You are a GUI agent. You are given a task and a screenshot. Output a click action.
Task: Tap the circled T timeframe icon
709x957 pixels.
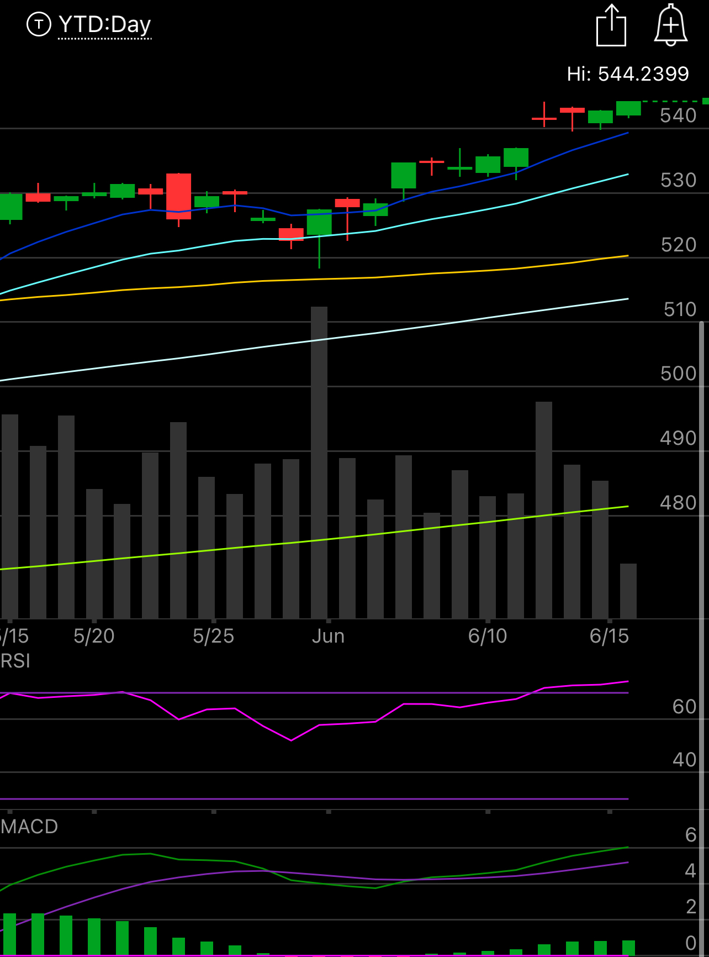[39, 24]
